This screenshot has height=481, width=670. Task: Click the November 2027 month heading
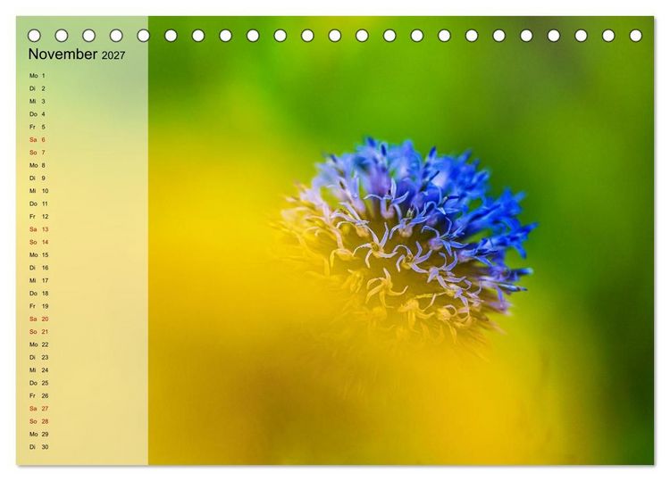tap(77, 54)
